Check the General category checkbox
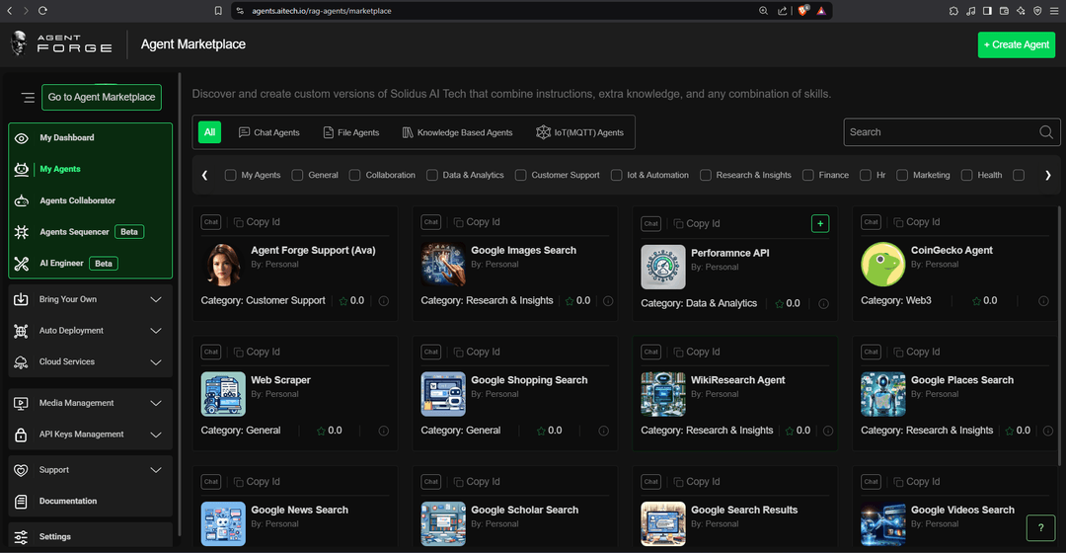The height and width of the screenshot is (553, 1066). [x=297, y=176]
